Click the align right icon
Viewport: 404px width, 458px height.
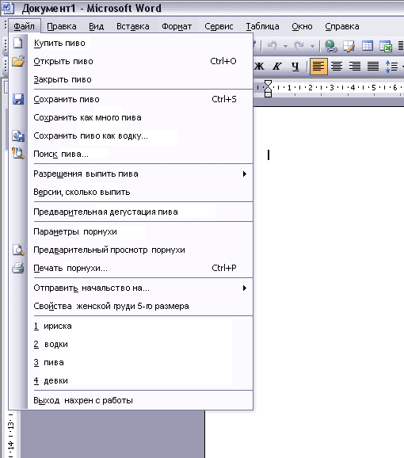tap(355, 67)
